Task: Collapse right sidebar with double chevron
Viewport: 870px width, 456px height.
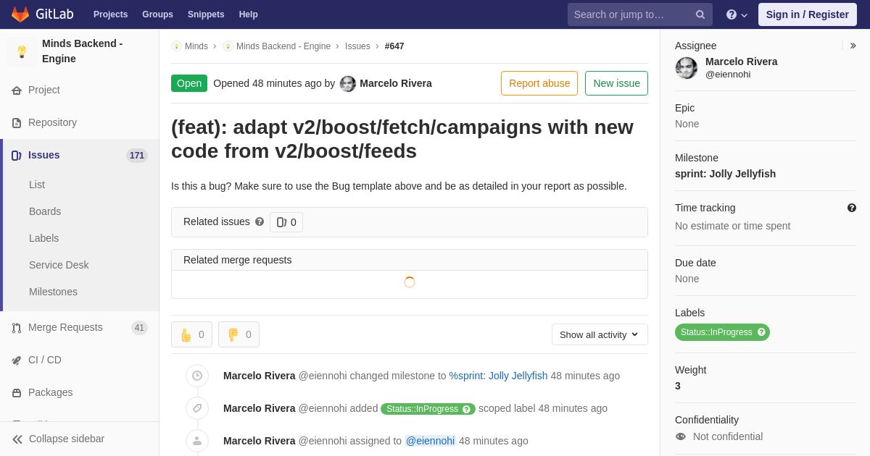Action: (853, 46)
